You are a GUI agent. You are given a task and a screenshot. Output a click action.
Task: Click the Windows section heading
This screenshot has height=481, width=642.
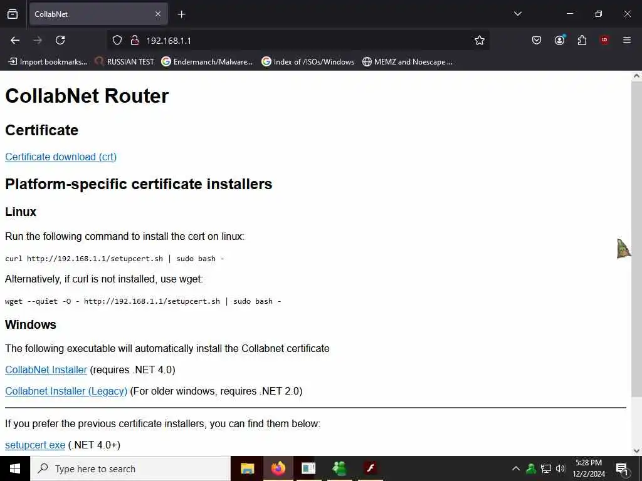click(x=30, y=325)
